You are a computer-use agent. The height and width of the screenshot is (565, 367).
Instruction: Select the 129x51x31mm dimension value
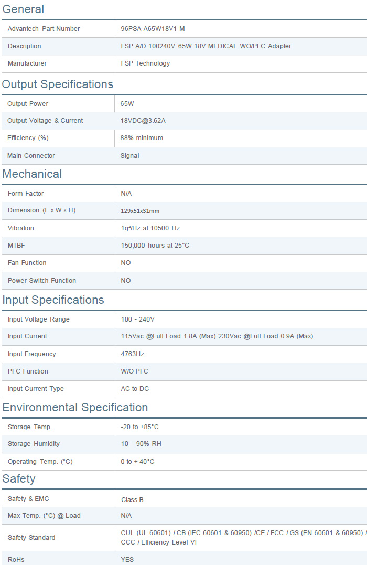click(140, 211)
